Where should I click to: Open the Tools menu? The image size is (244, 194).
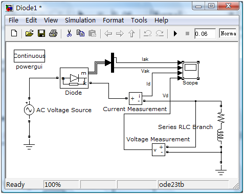pos(139,20)
